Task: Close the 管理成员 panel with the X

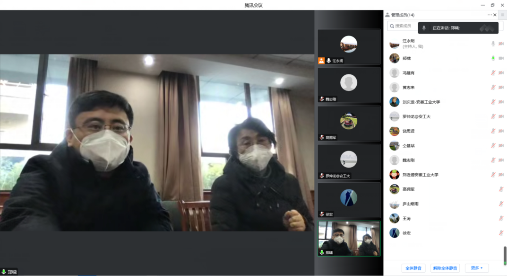Action: pos(495,15)
